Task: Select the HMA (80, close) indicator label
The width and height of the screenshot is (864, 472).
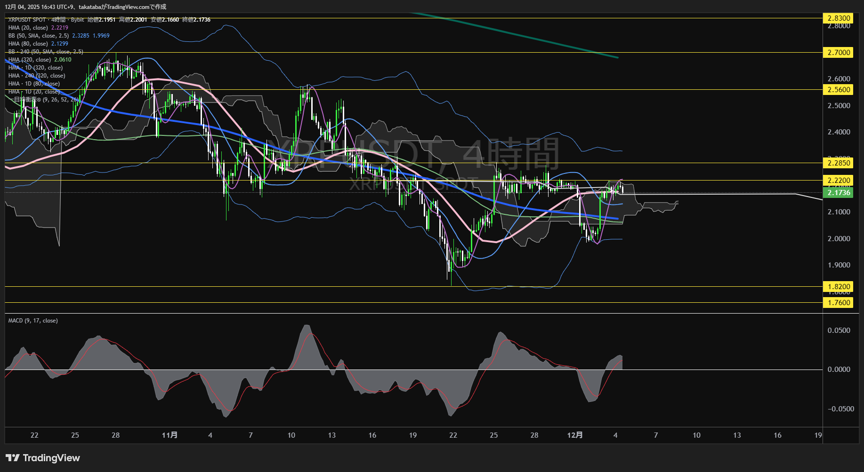Action: [28, 44]
